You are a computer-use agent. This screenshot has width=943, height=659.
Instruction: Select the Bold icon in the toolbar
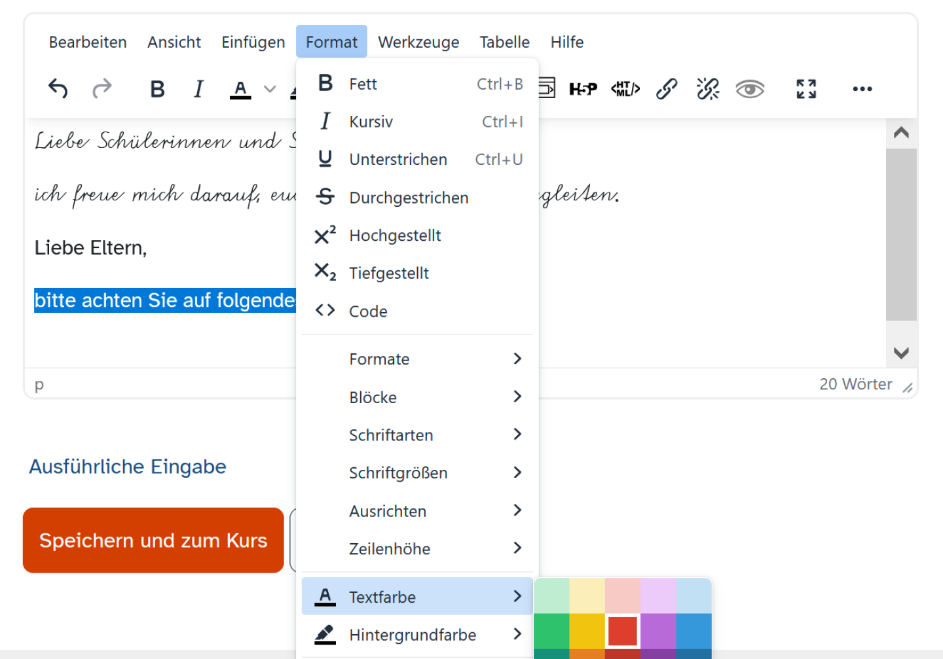157,88
